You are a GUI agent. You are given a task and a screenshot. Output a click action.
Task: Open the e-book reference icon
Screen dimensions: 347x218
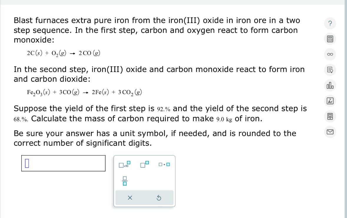pos(330,117)
